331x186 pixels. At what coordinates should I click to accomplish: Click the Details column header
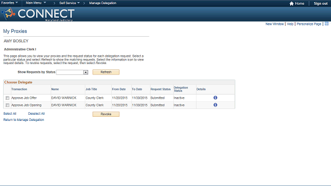click(201, 89)
